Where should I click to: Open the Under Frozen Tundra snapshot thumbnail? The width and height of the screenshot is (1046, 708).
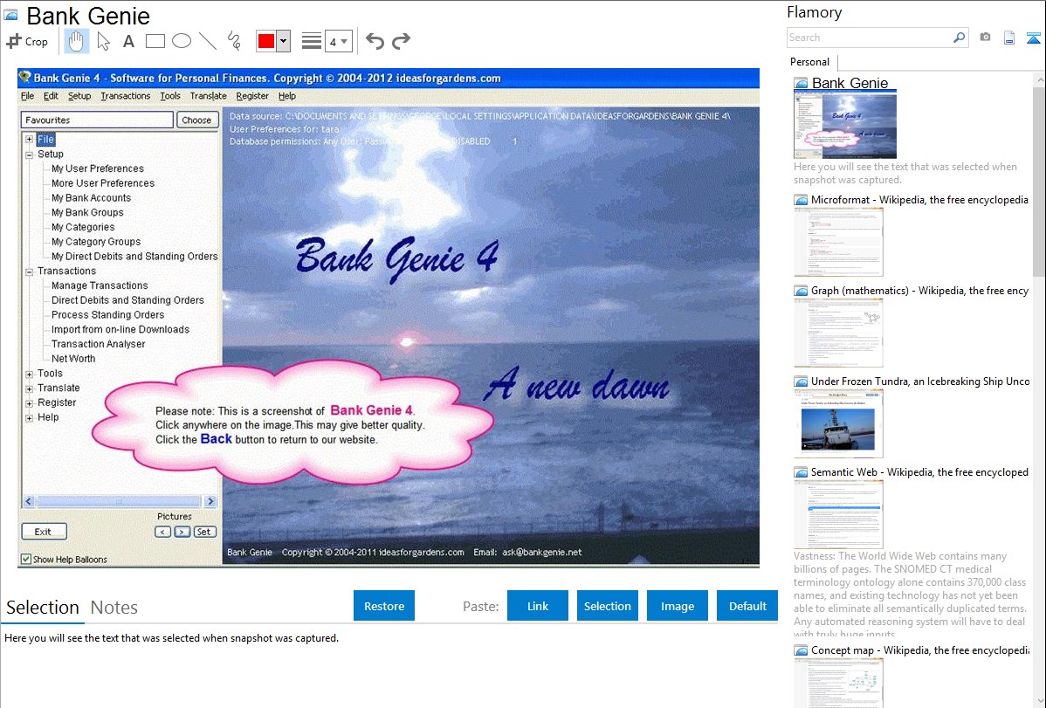click(x=838, y=423)
